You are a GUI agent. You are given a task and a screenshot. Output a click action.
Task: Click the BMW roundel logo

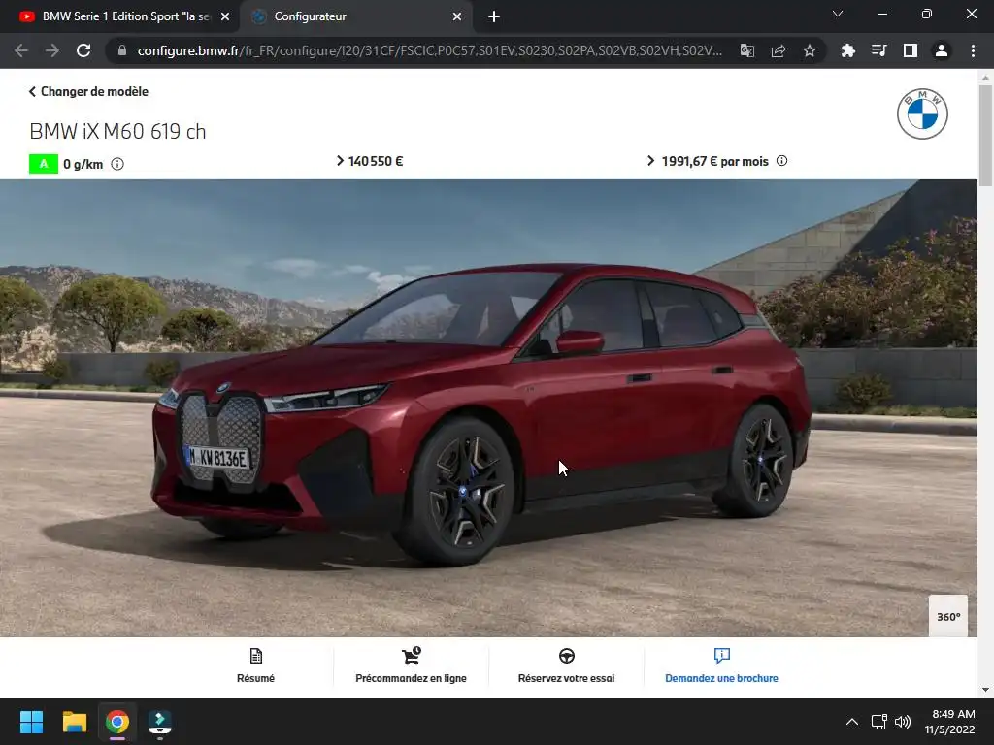(x=922, y=114)
